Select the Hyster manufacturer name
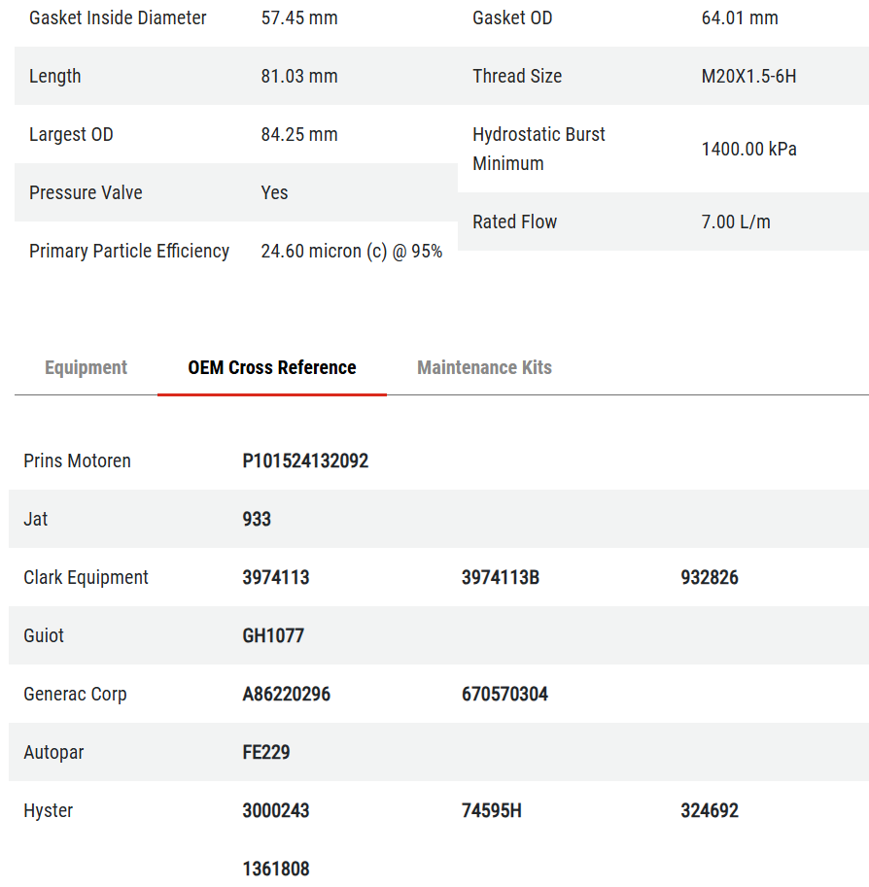The width and height of the screenshot is (869, 887). 49,810
